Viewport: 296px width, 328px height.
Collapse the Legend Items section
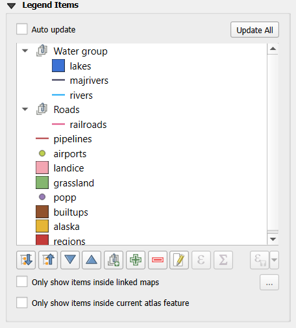coord(11,6)
